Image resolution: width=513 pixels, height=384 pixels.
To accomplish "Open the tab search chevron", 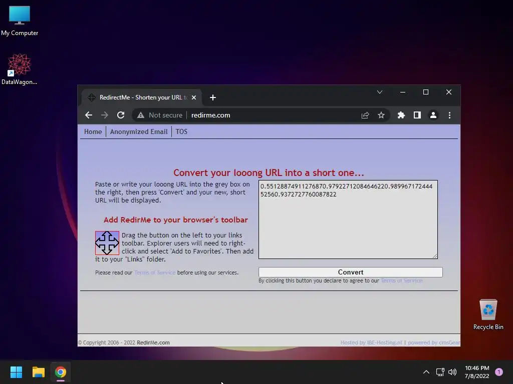I will point(380,92).
